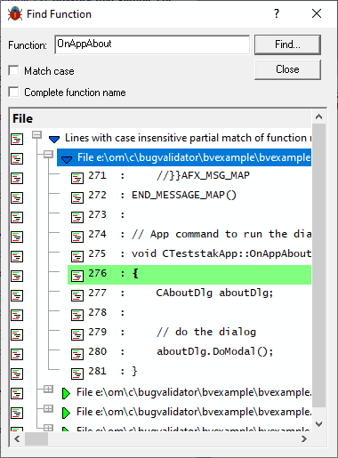The height and width of the screenshot is (458, 338).
Task: Click green arrow on second collapsed File row
Action: coord(66,413)
